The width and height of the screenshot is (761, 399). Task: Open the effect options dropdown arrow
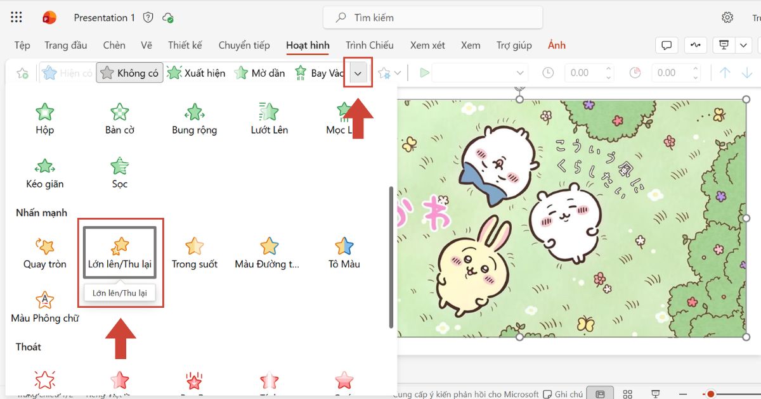(x=396, y=73)
